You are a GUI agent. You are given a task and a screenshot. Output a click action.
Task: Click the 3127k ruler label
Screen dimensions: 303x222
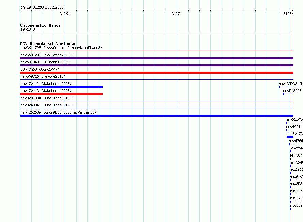pyautogui.click(x=177, y=14)
